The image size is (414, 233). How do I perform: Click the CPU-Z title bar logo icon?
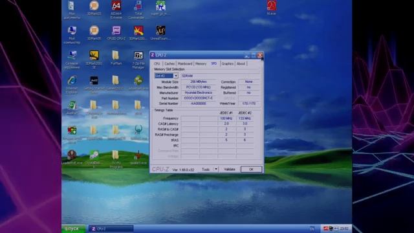pos(153,55)
